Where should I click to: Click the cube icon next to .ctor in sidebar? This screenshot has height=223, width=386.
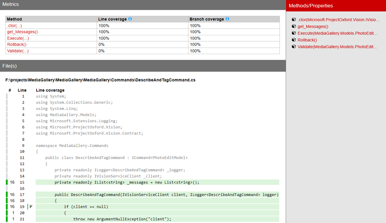(294, 20)
